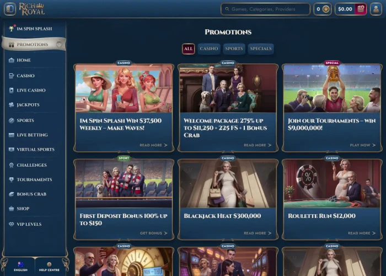The height and width of the screenshot is (276, 386).
Task: Open the user profile icon
Action: [377, 9]
